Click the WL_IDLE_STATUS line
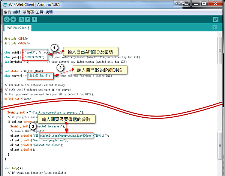 (x=25, y=71)
